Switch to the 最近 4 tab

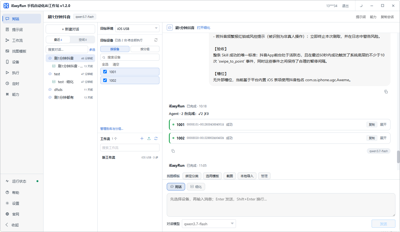coord(58,40)
